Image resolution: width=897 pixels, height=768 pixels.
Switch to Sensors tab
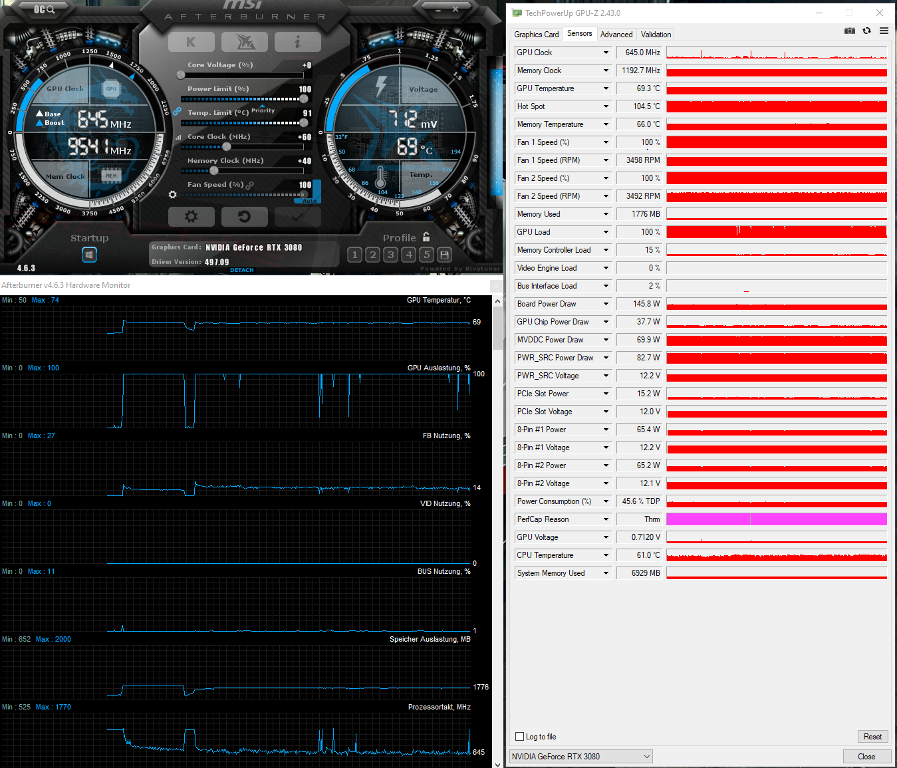pyautogui.click(x=579, y=33)
